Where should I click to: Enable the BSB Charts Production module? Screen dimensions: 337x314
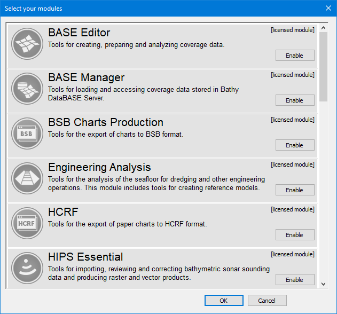click(294, 145)
